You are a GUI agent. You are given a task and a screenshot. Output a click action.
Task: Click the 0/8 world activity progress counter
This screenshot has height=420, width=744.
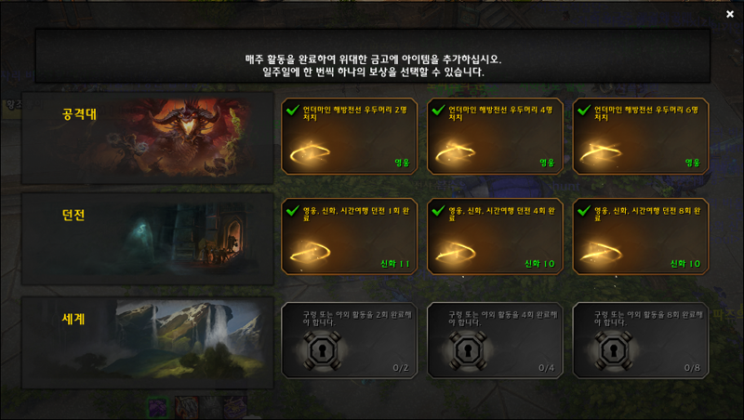[x=692, y=368]
